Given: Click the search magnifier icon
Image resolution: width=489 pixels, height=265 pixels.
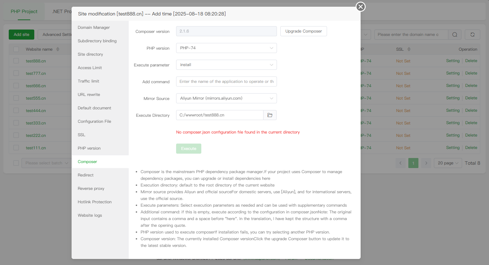Looking at the screenshot, I should (455, 35).
